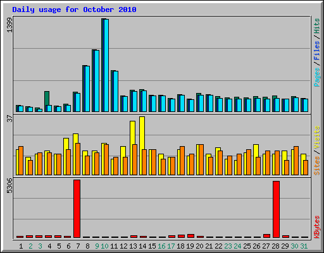
Task: Click the 5306 axis label of the KBytes chart
Action: (9, 185)
